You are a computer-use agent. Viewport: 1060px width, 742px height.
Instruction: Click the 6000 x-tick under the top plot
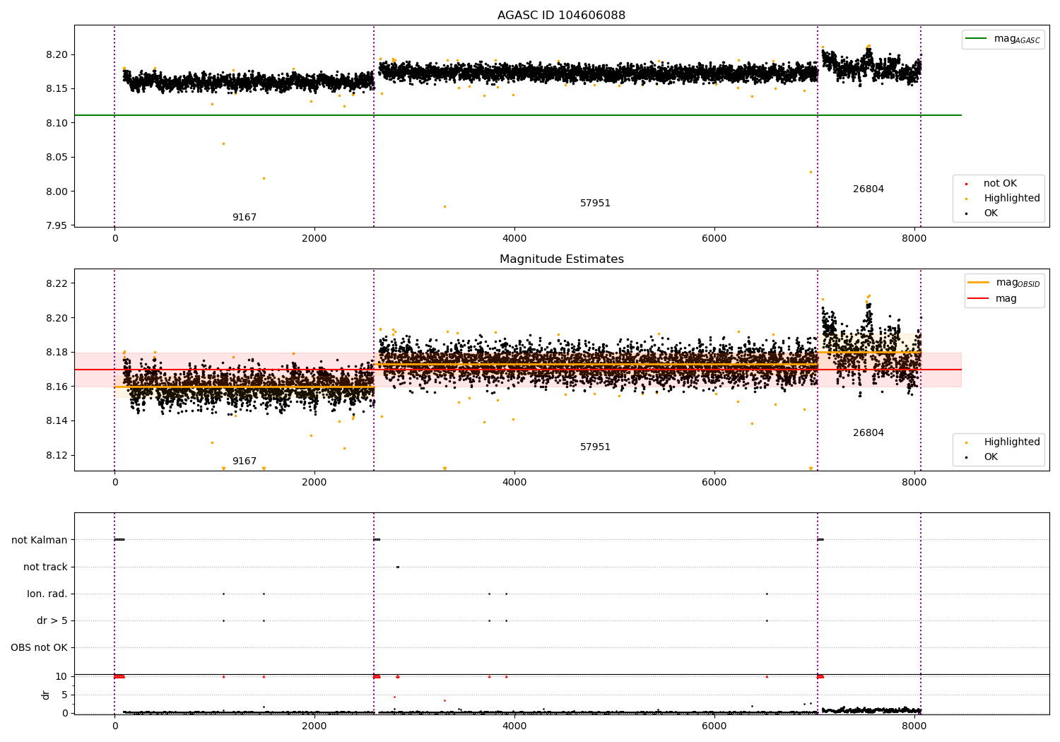[714, 238]
